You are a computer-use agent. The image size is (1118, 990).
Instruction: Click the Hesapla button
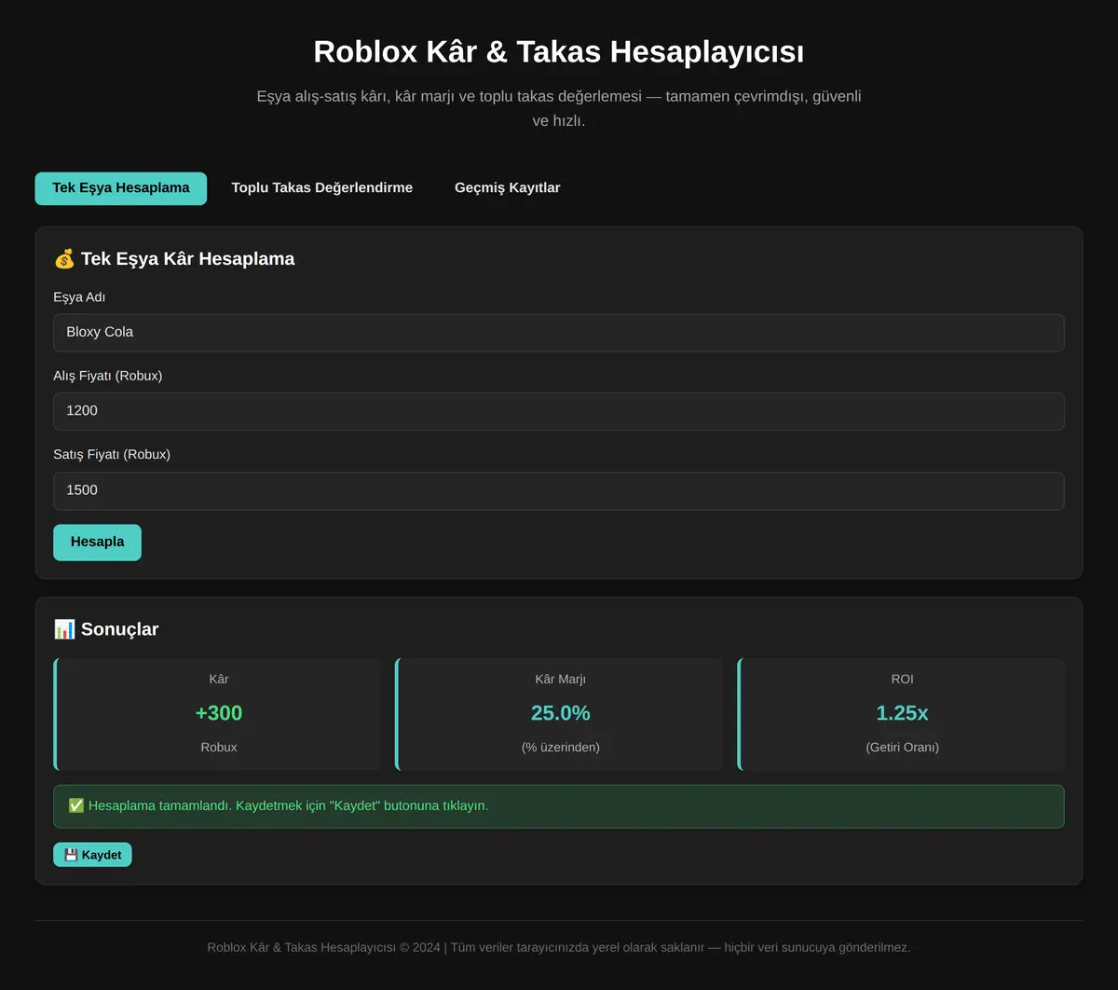click(x=97, y=543)
